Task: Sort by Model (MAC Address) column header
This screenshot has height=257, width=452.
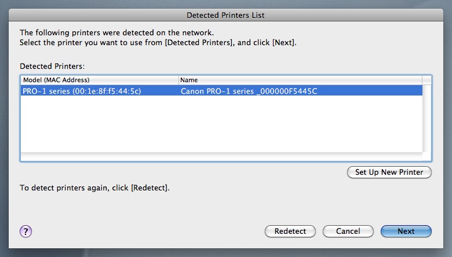Action: click(x=99, y=79)
